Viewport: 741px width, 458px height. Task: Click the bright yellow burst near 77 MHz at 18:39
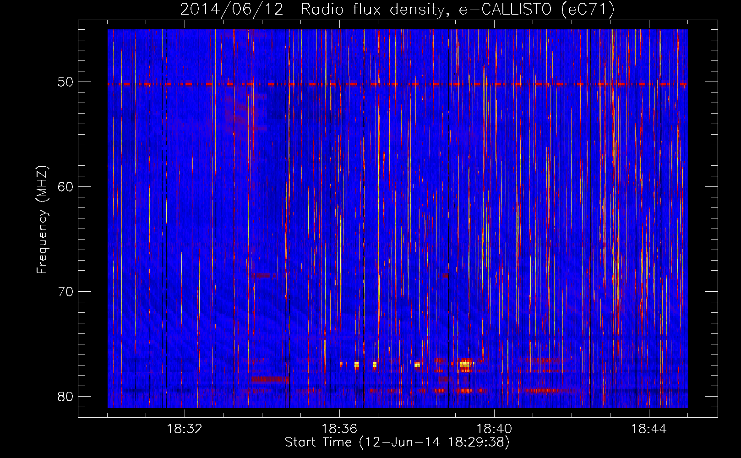(465, 365)
